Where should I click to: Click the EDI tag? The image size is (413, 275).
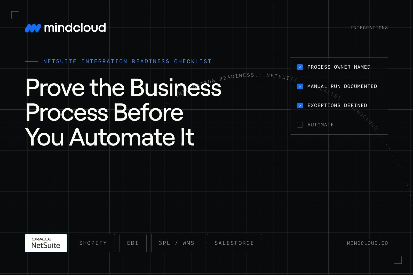(x=133, y=243)
